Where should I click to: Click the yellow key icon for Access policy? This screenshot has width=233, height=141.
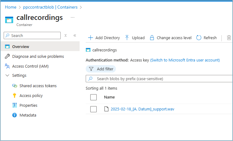[15, 95]
